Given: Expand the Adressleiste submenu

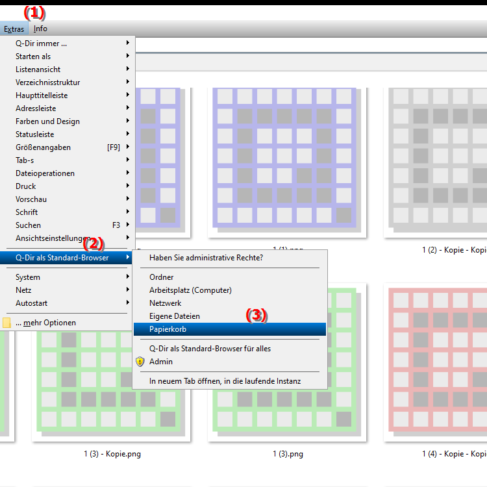Looking at the screenshot, I should tap(68, 108).
